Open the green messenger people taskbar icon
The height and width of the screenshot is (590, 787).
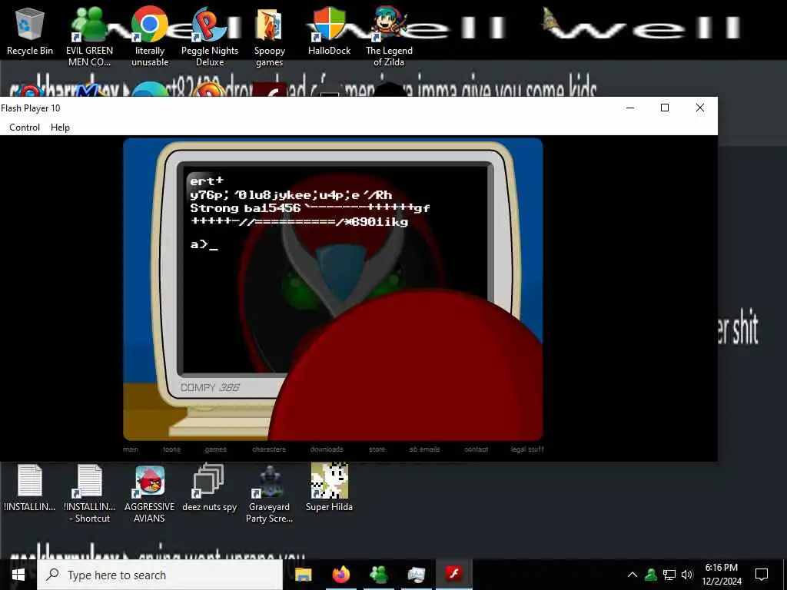pyautogui.click(x=379, y=575)
